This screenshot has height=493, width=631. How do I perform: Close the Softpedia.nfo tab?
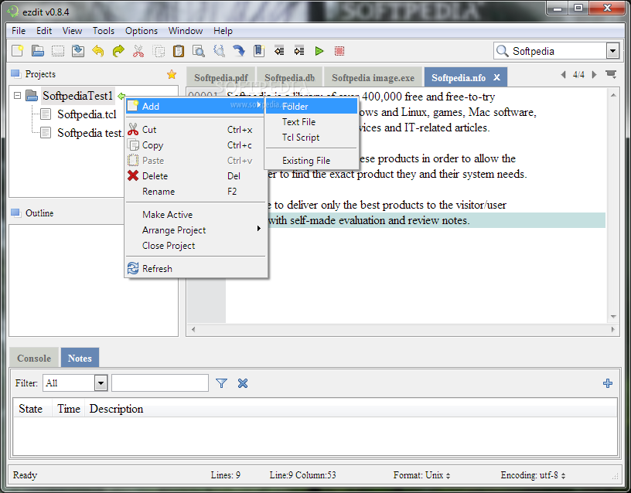click(497, 77)
